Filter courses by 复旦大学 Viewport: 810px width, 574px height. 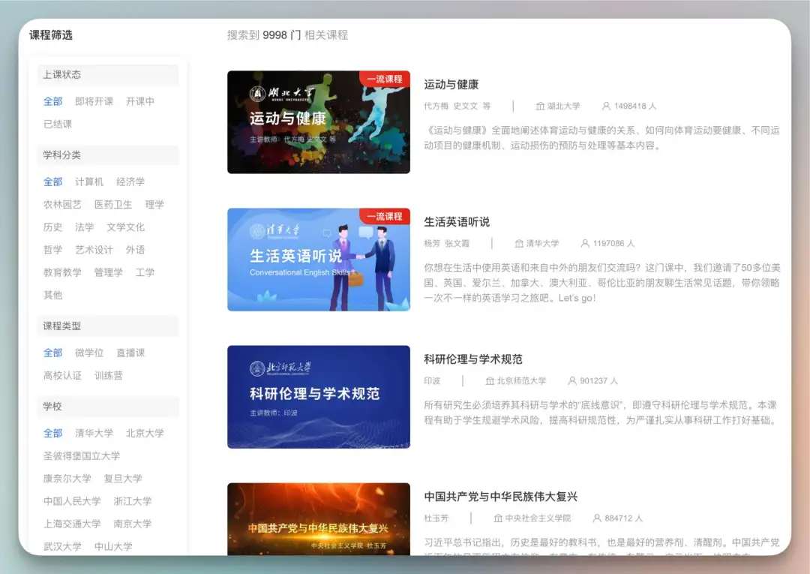(x=123, y=479)
